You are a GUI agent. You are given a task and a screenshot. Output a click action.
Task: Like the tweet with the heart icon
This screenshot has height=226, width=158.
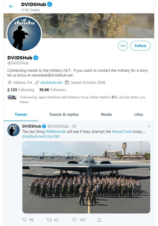[74, 220]
